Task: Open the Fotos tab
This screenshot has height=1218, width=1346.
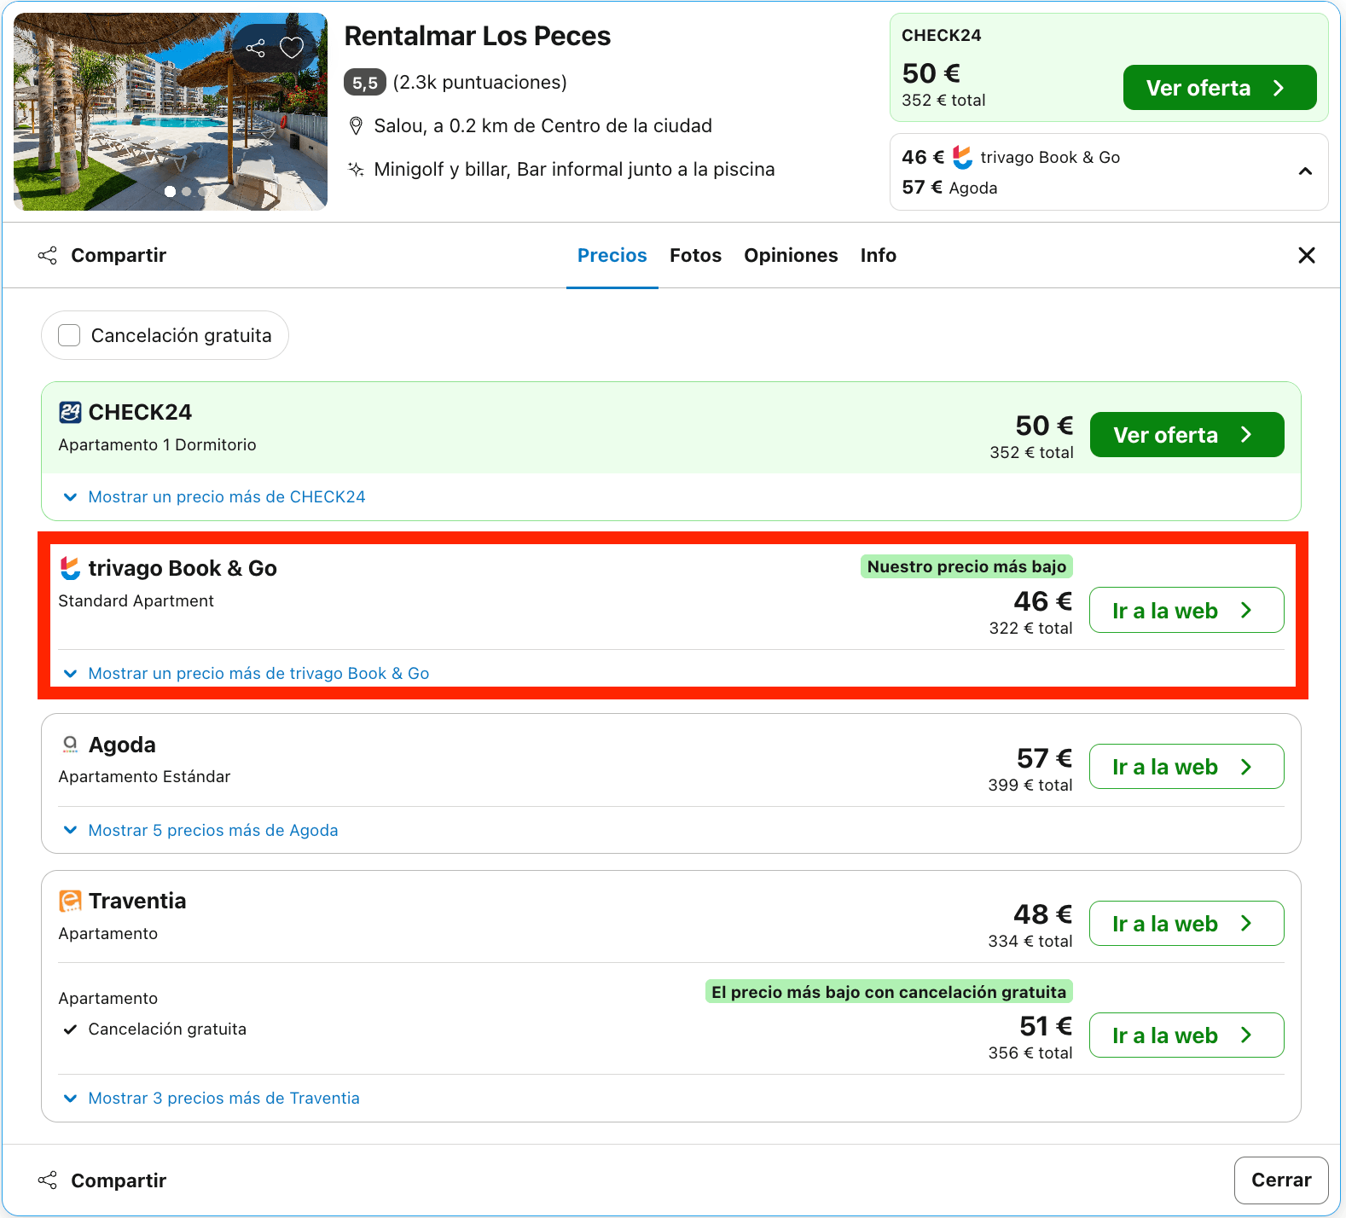Action: pyautogui.click(x=695, y=255)
